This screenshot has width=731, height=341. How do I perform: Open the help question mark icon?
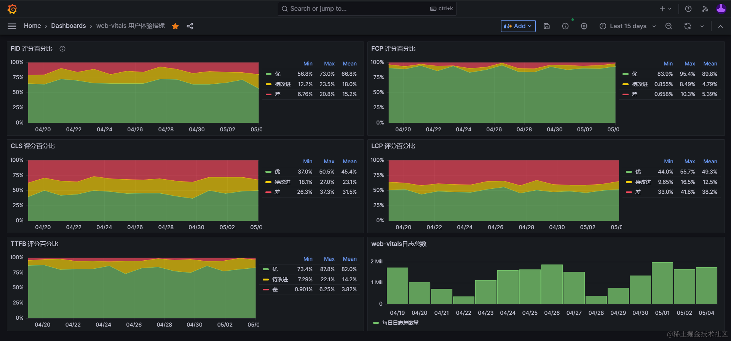coord(688,9)
